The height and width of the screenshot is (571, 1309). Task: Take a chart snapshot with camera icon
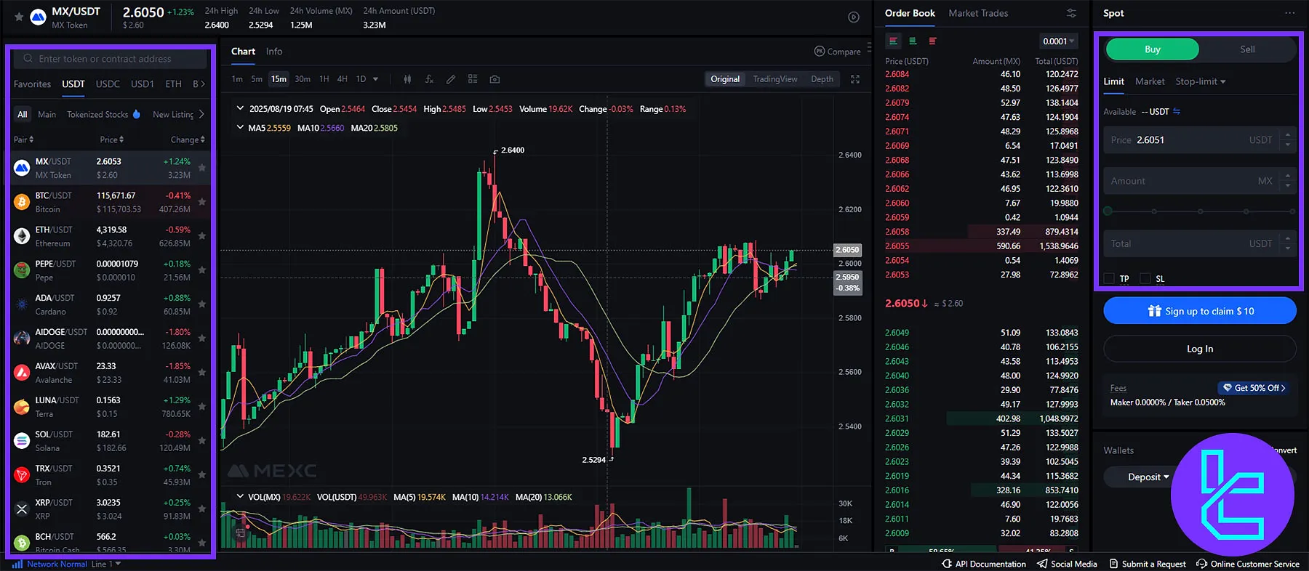point(495,79)
